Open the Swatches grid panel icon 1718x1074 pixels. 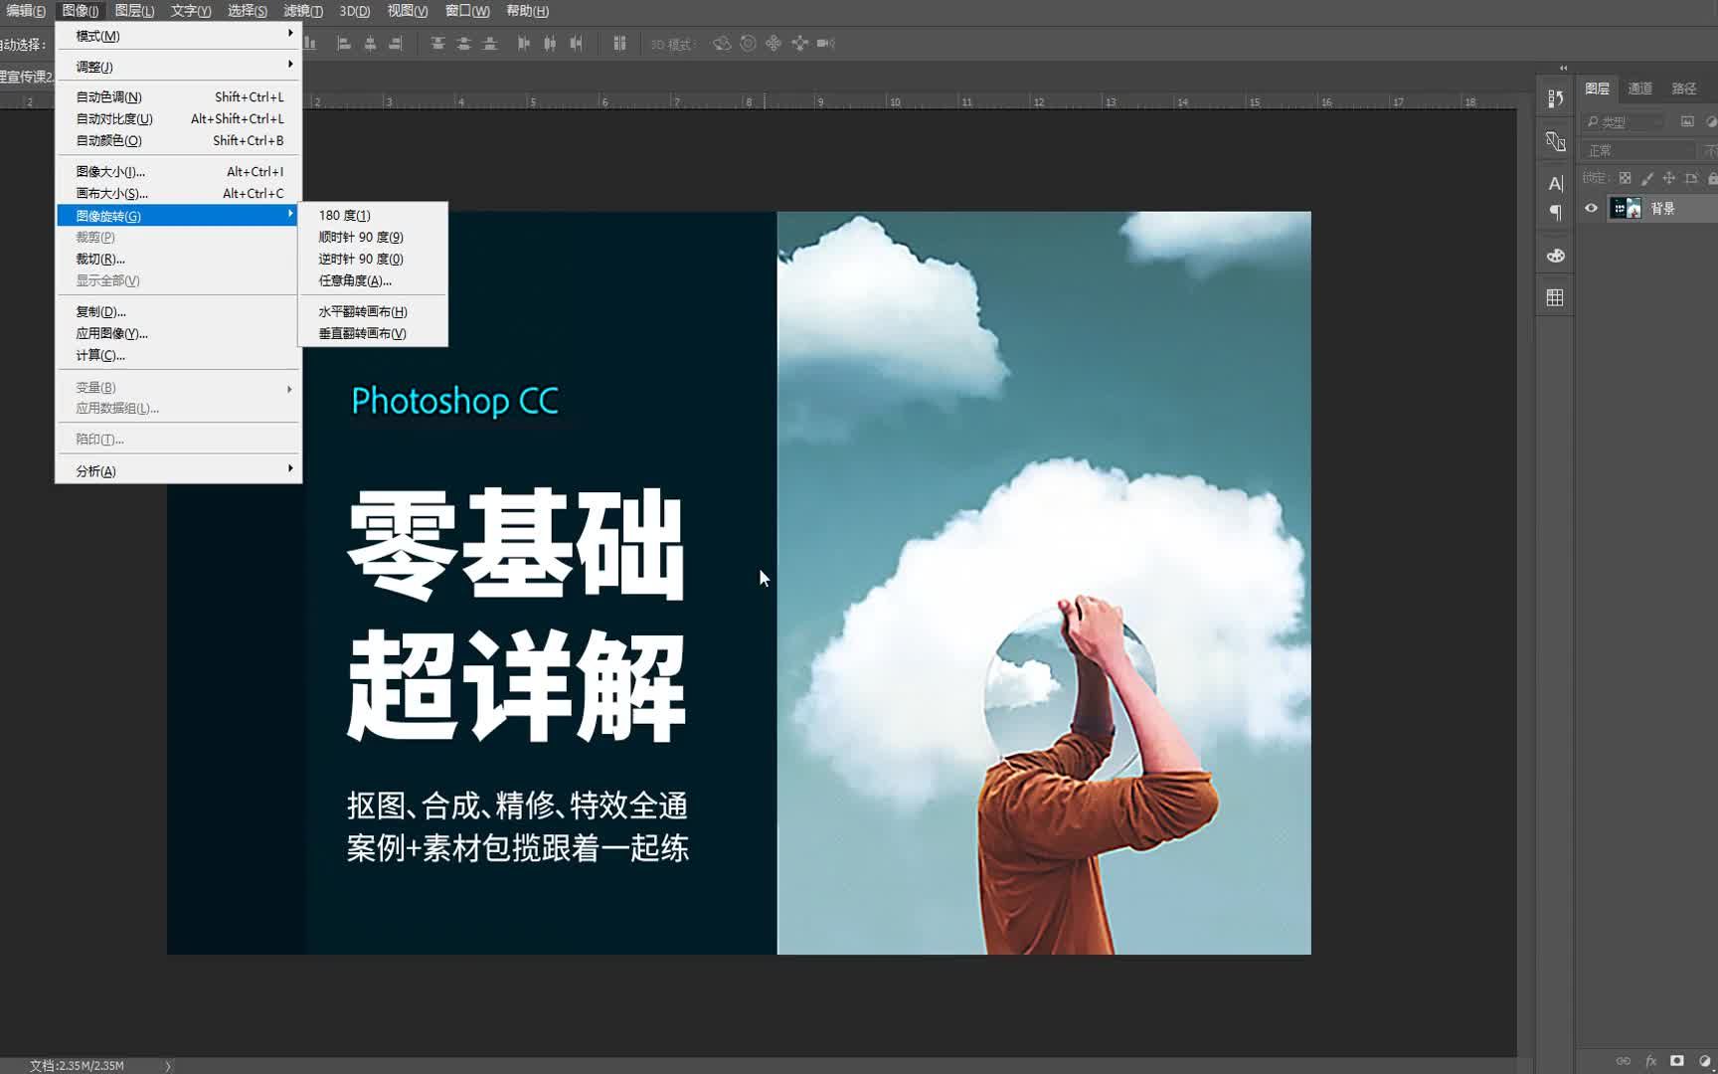click(x=1556, y=297)
